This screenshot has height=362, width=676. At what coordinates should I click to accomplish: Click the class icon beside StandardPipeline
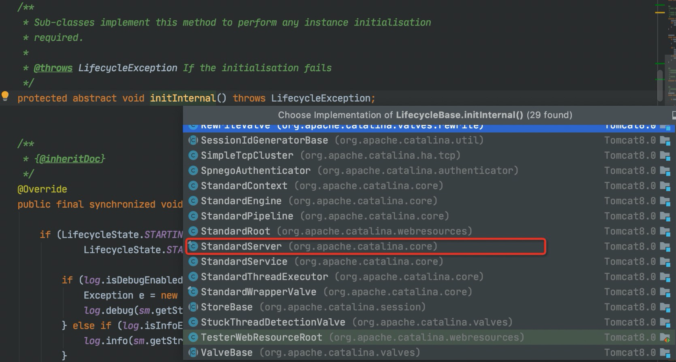pos(193,216)
